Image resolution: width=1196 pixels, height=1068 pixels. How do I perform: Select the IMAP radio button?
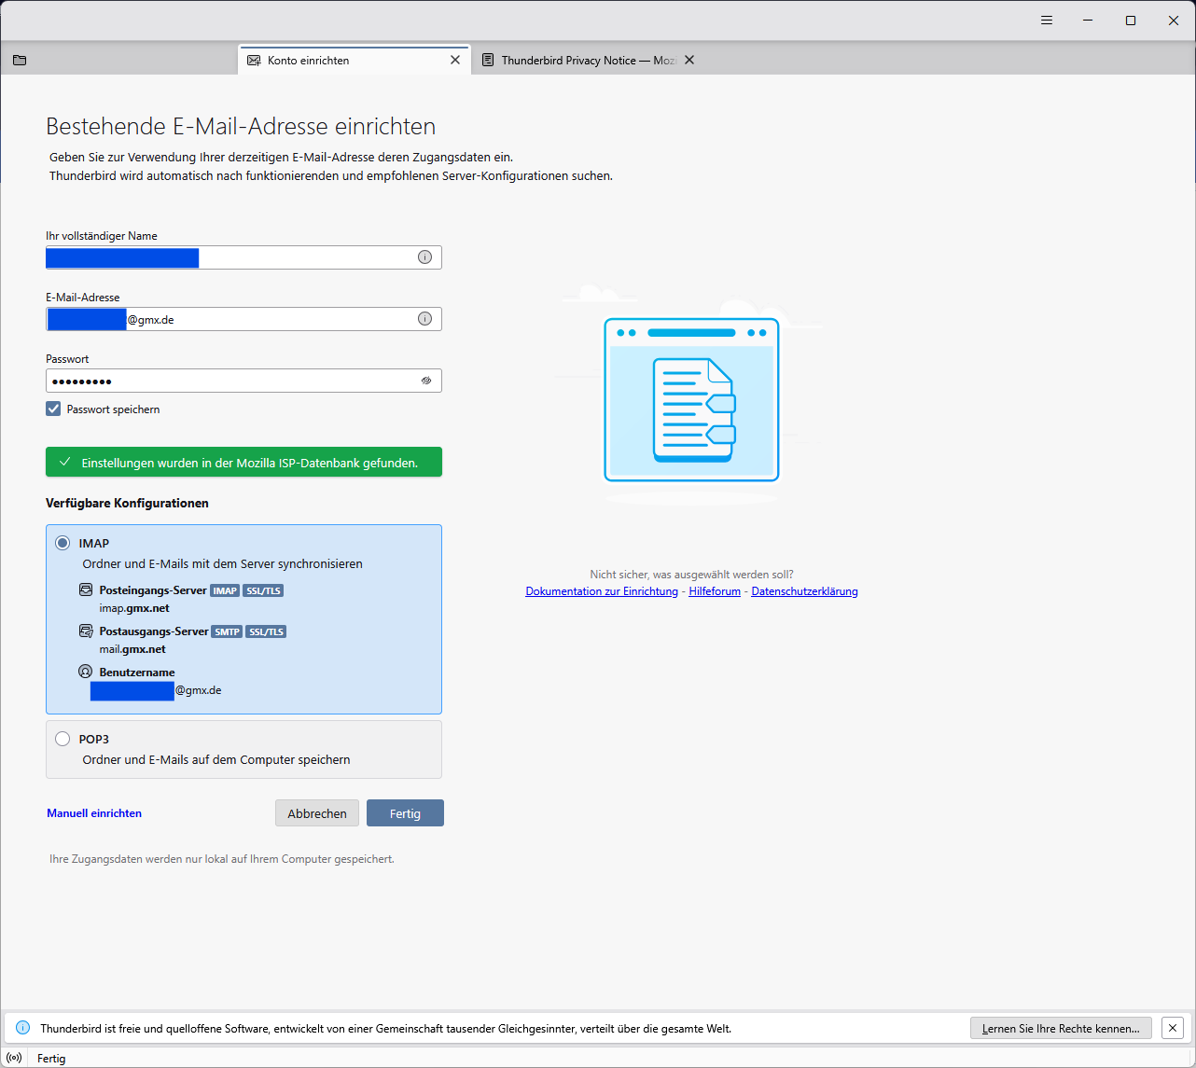63,543
